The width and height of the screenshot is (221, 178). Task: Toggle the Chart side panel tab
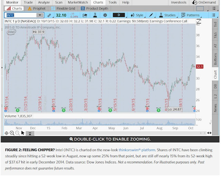[215, 74]
